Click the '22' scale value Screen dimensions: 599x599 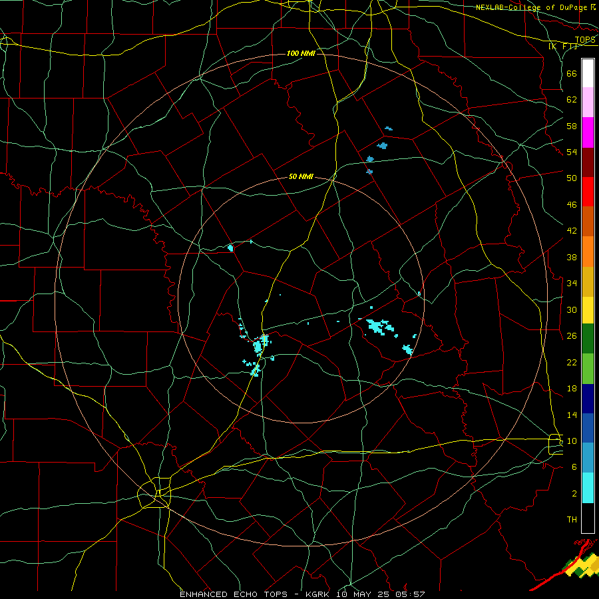click(572, 363)
